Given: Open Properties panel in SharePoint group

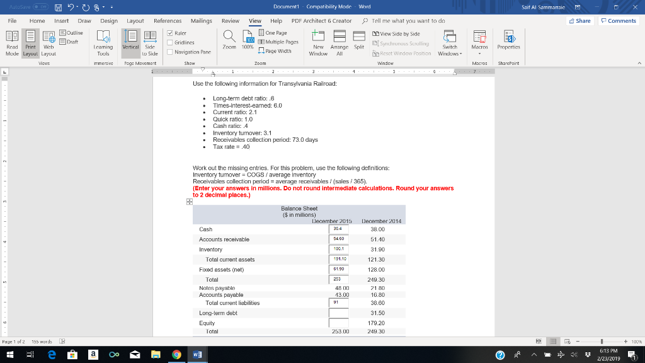Looking at the screenshot, I should coord(510,44).
